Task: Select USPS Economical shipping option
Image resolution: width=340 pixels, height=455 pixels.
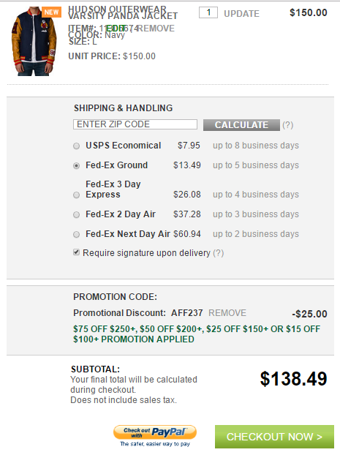Action: (76, 146)
